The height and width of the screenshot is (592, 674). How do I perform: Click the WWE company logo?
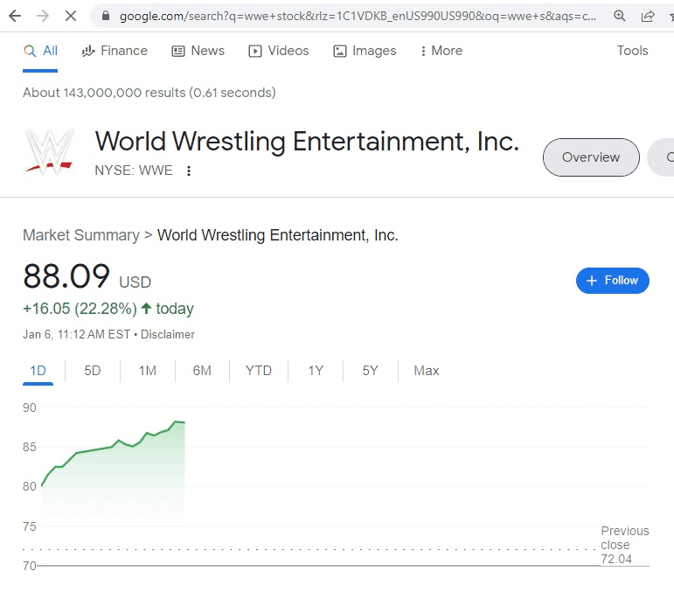[x=49, y=151]
